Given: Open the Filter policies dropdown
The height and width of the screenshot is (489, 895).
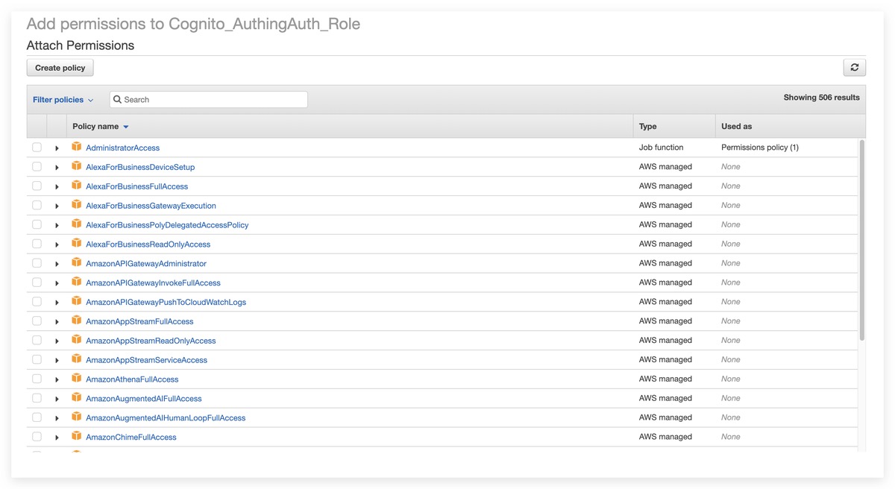Looking at the screenshot, I should (63, 100).
